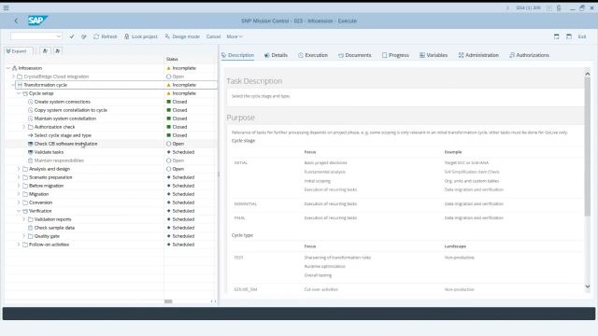598x336 pixels.
Task: Open the Details tab
Action: tap(276, 55)
